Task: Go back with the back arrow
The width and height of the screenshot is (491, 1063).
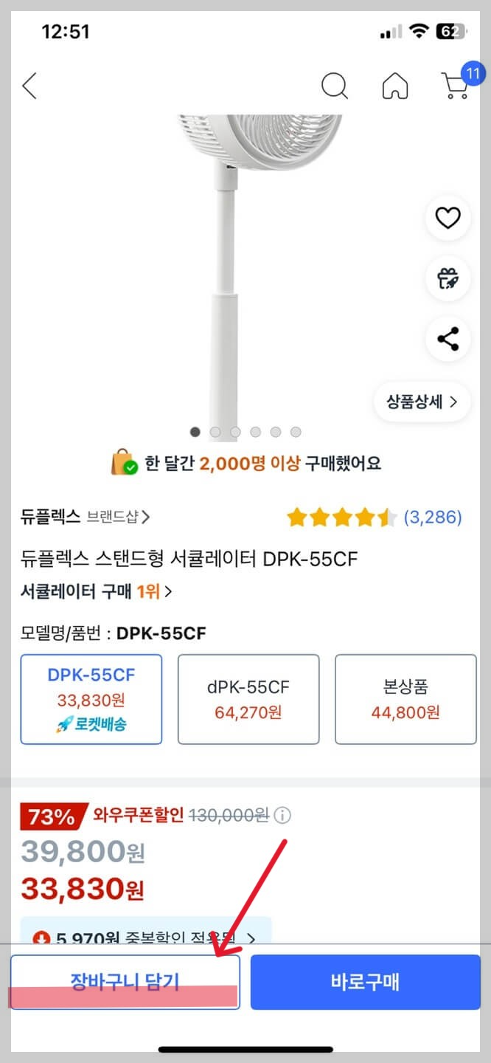Action: pyautogui.click(x=29, y=86)
